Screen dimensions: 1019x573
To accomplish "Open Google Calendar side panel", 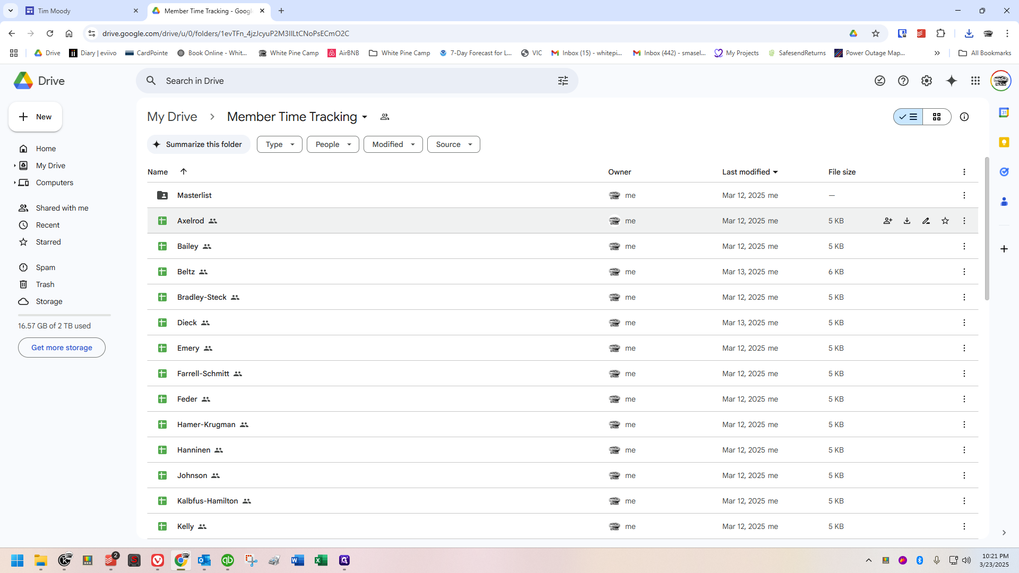I will (1004, 112).
